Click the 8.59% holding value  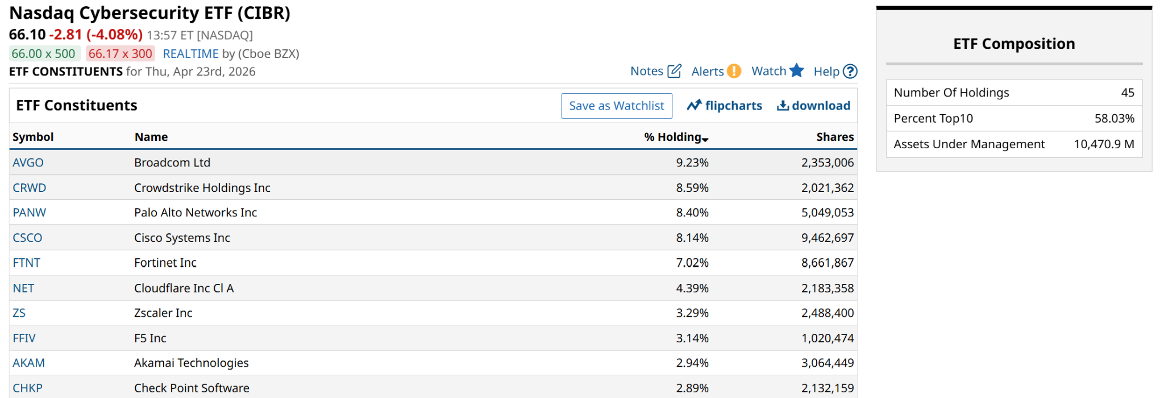[x=692, y=187]
